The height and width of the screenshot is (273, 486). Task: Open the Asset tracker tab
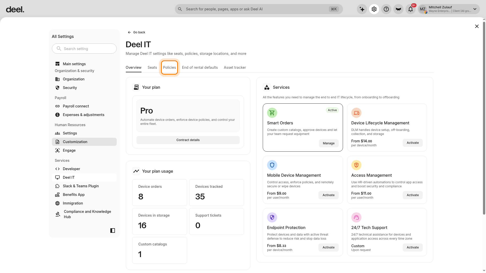pyautogui.click(x=235, y=67)
